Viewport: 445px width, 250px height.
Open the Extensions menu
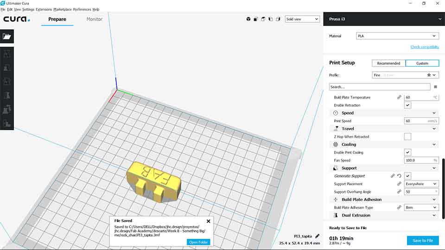pyautogui.click(x=44, y=9)
